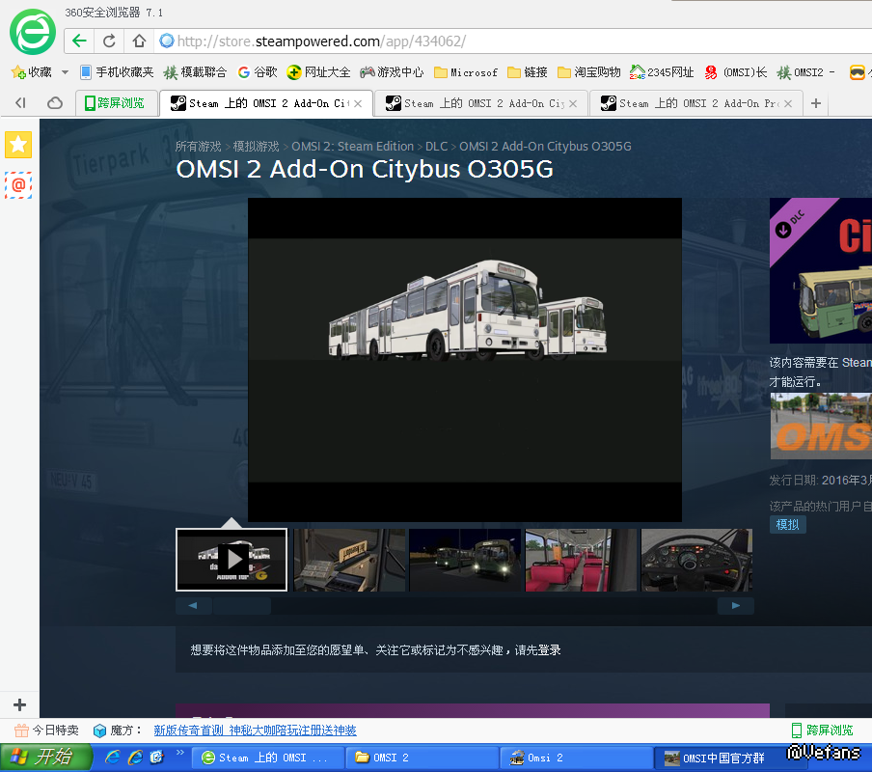Switch to OMSI 2 folder taskbar window
Viewport: 872px width, 772px height.
pyautogui.click(x=422, y=758)
